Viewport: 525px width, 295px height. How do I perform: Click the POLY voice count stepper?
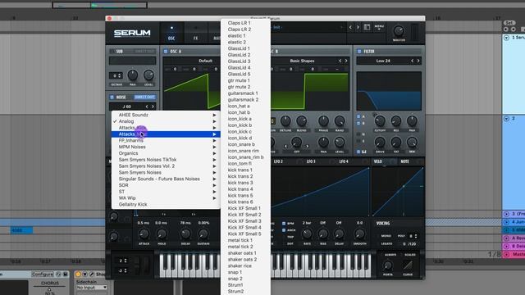tap(413, 236)
